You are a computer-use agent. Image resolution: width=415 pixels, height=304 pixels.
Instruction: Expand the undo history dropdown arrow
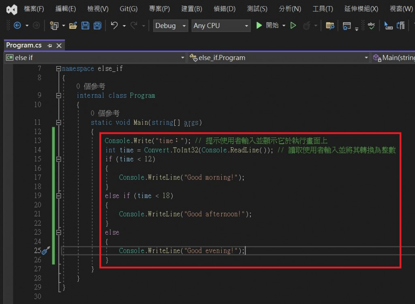tap(124, 26)
